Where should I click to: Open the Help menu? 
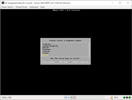[42, 7]
